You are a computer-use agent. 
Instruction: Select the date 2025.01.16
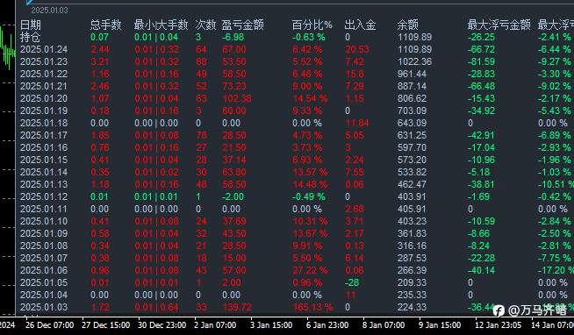(44, 147)
